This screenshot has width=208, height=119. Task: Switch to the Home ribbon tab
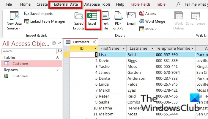point(25,4)
